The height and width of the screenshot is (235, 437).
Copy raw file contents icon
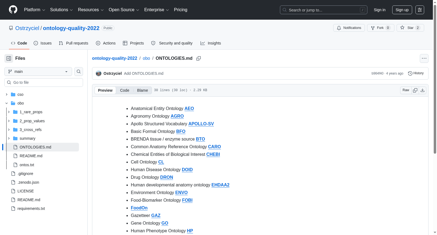pos(415,90)
